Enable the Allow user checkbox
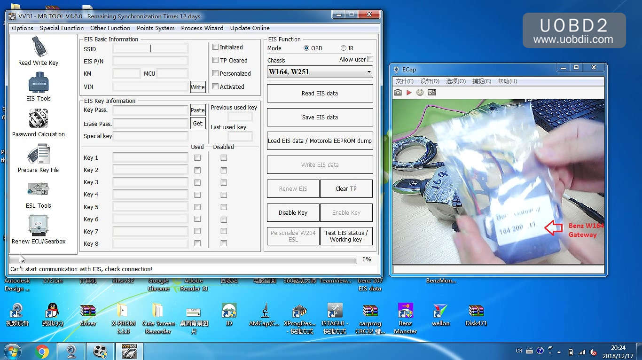 coord(370,59)
